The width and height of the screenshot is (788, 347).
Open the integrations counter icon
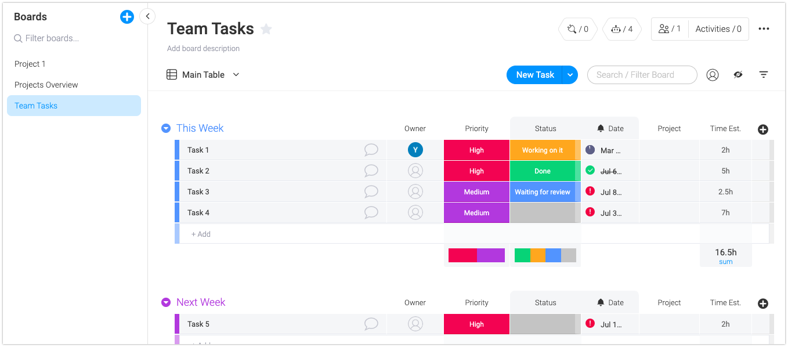(x=578, y=29)
